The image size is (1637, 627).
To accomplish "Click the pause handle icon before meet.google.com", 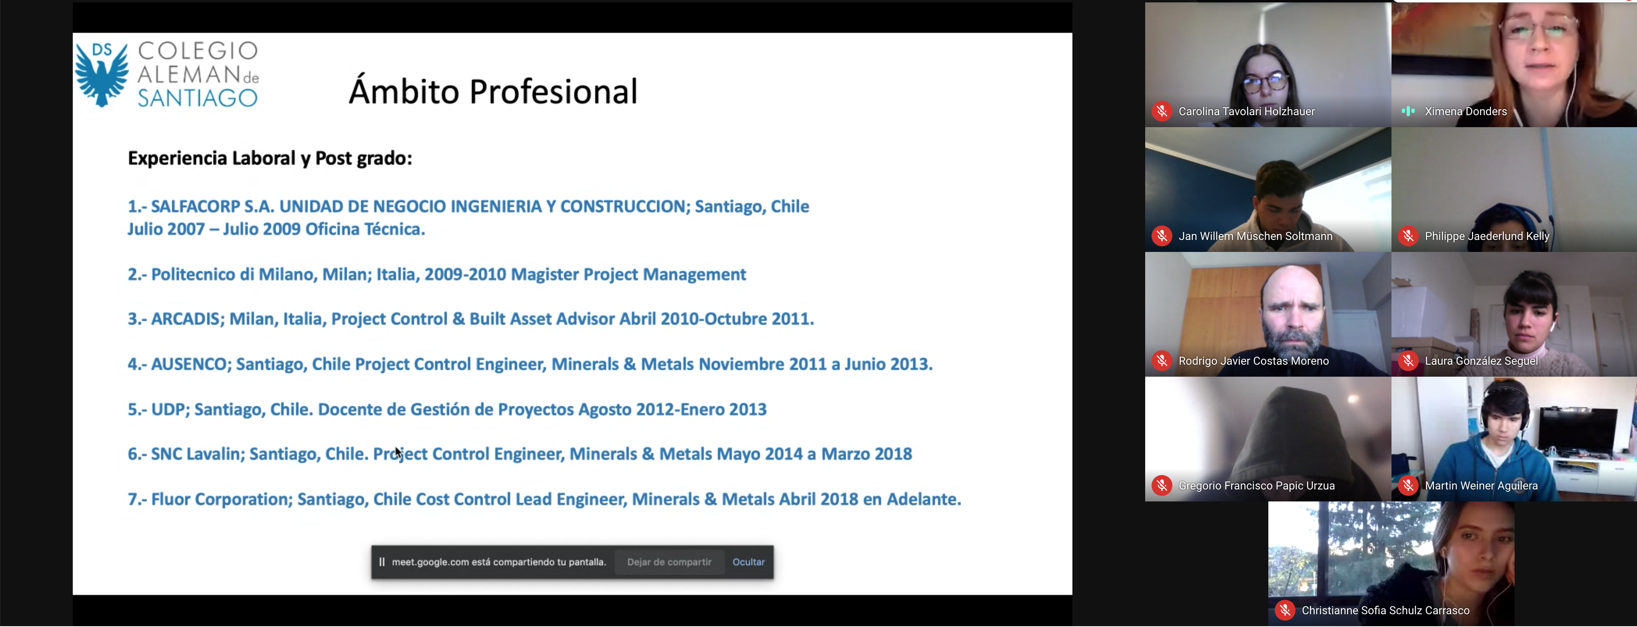I will coord(381,562).
